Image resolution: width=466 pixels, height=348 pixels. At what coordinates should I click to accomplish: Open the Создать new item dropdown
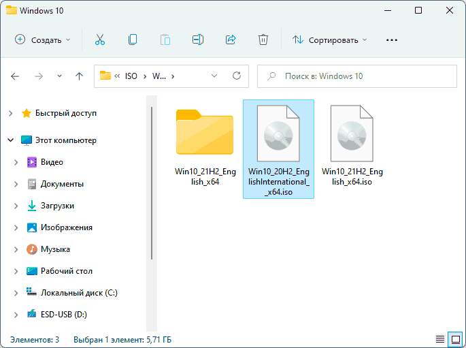pyautogui.click(x=43, y=40)
